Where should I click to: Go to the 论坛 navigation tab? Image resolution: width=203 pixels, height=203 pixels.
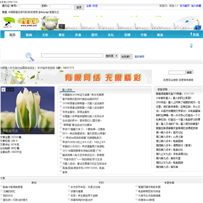tap(111, 35)
